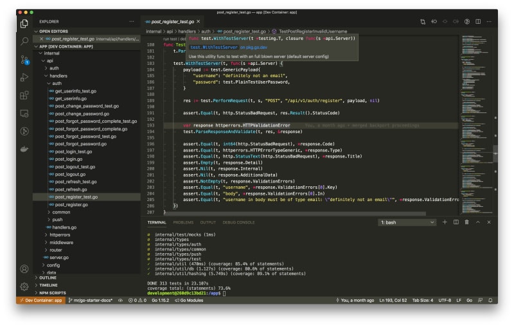Kill terminal using the trash icon
Viewport: 514px width, 327px height.
click(x=466, y=222)
